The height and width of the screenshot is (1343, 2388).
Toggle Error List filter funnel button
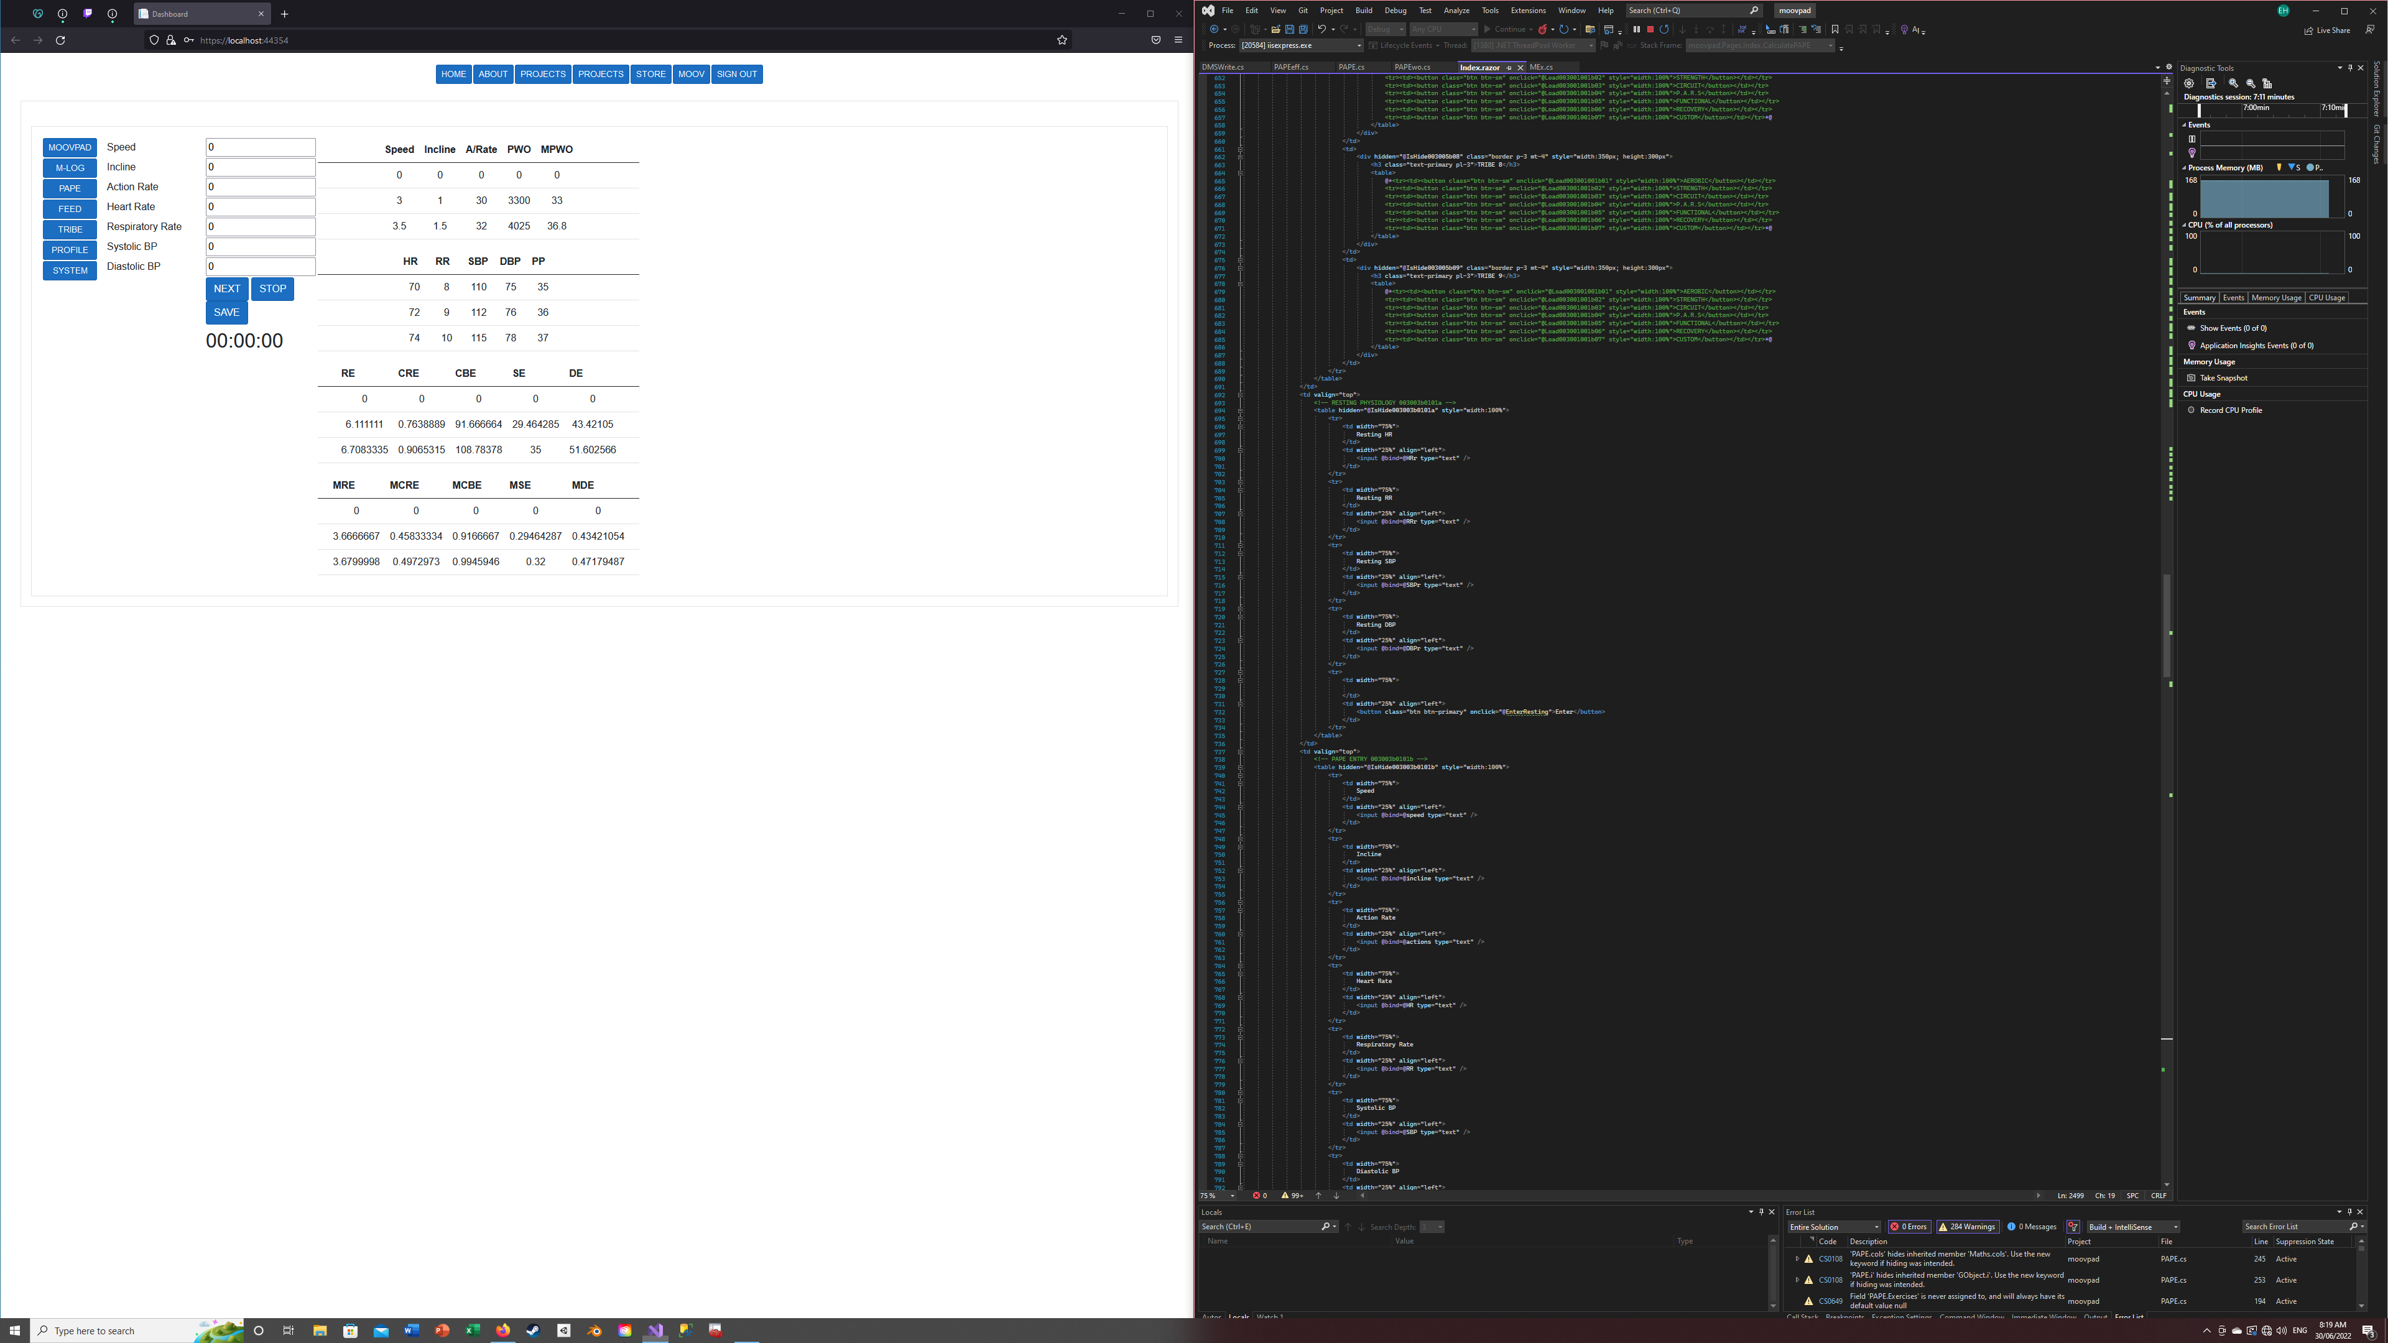tap(2073, 1226)
